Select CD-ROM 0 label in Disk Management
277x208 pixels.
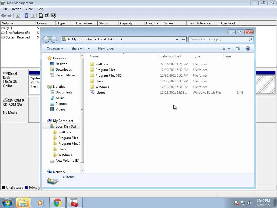[16, 100]
